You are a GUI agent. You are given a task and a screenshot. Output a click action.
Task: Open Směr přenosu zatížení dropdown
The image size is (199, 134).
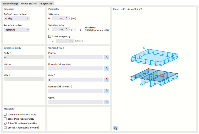pos(17,19)
